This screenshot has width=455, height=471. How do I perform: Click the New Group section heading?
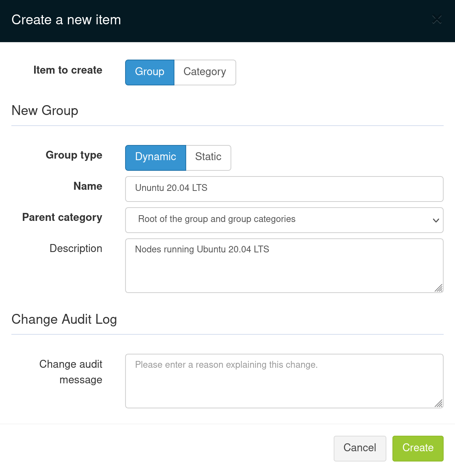click(45, 111)
